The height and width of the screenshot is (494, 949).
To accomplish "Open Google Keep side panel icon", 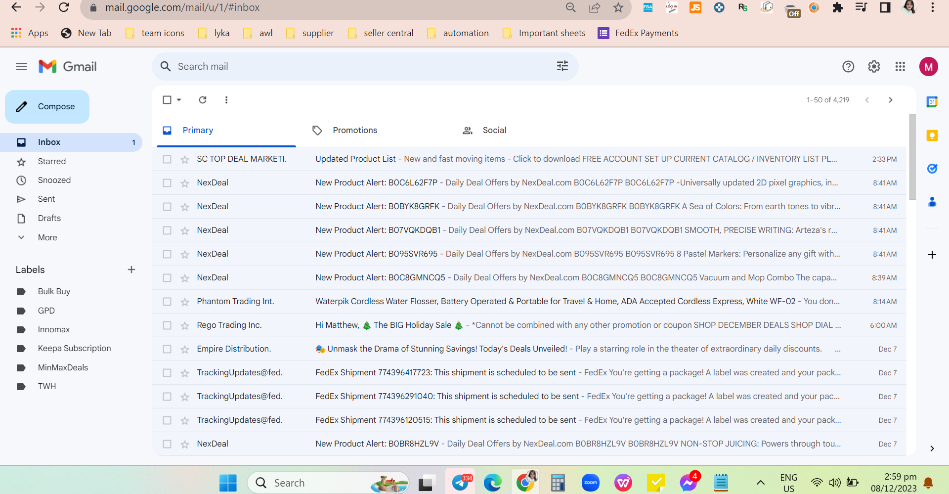I will tap(932, 135).
